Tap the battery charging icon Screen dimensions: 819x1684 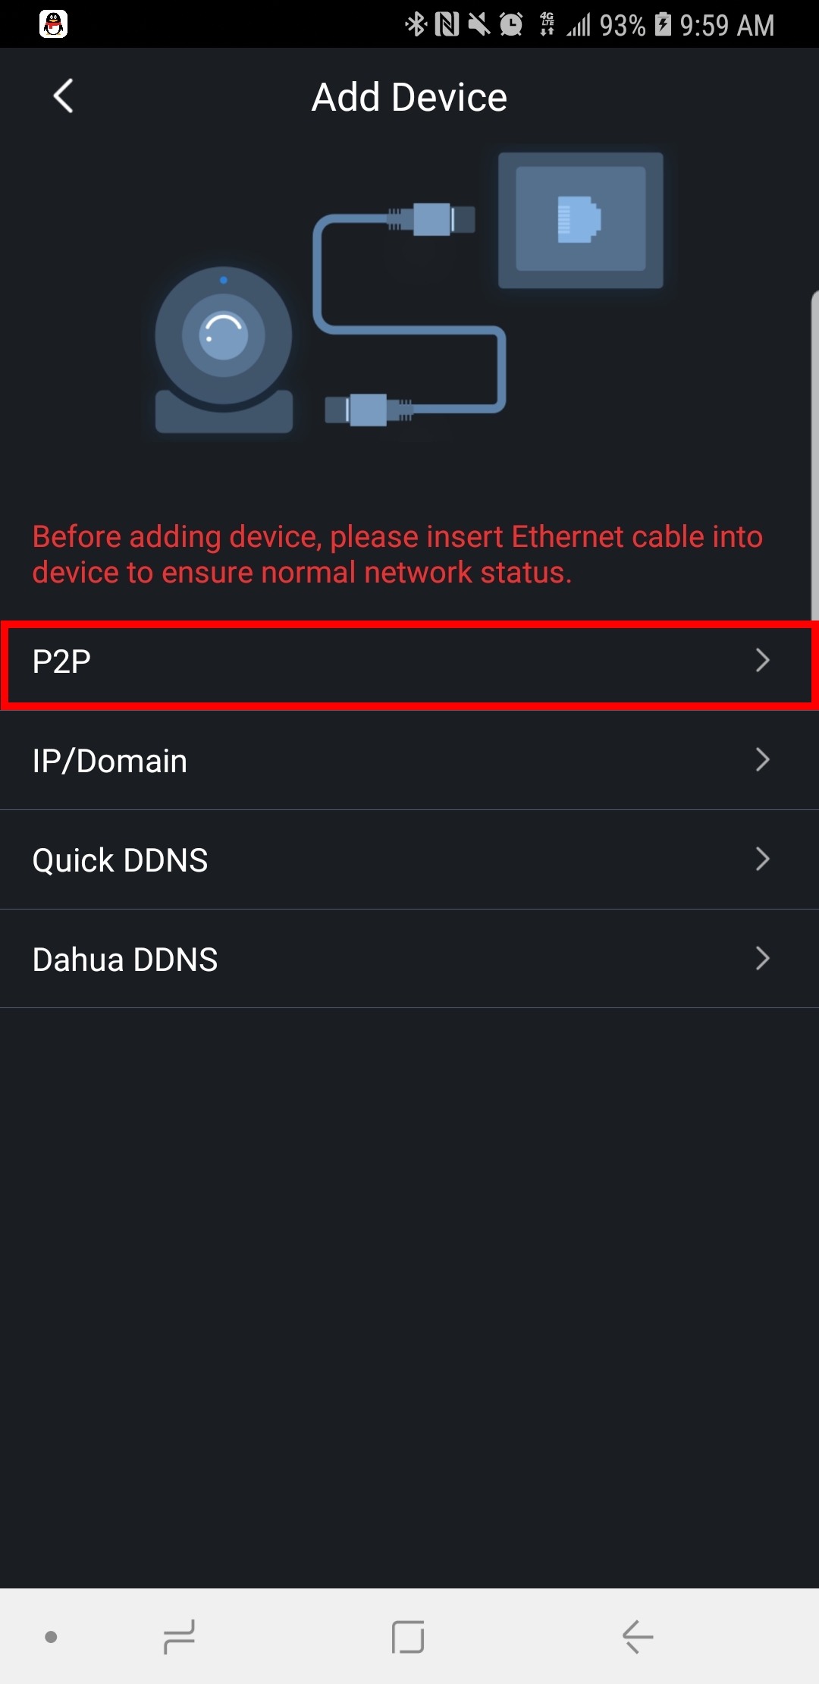point(663,24)
